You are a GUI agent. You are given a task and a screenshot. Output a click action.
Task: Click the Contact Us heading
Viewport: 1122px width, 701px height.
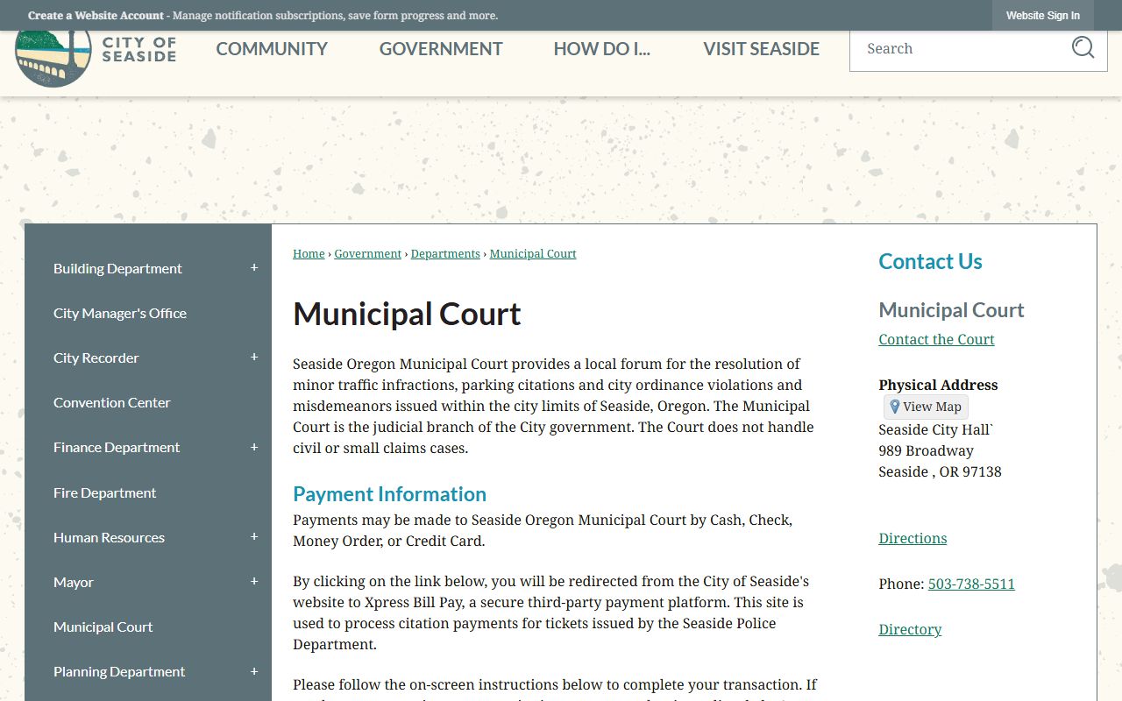930,261
